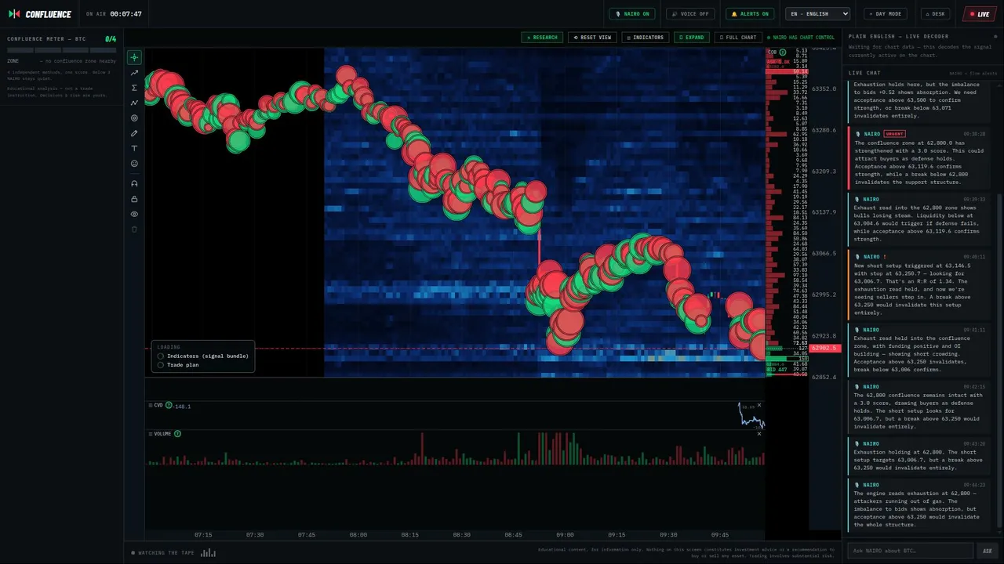This screenshot has width=1004, height=564.
Task: Click the 62902.5 current price label
Action: pos(824,348)
